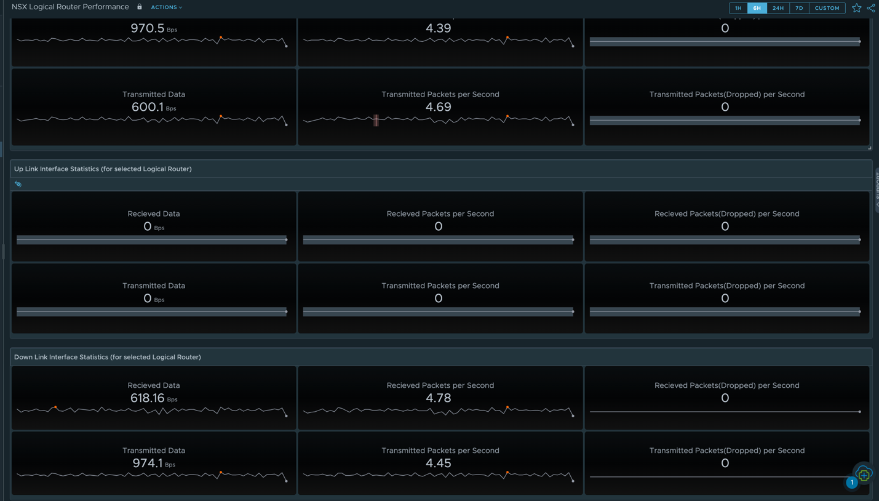
Task: Click the sparkline under the 970.5 Bps value
Action: [152, 41]
